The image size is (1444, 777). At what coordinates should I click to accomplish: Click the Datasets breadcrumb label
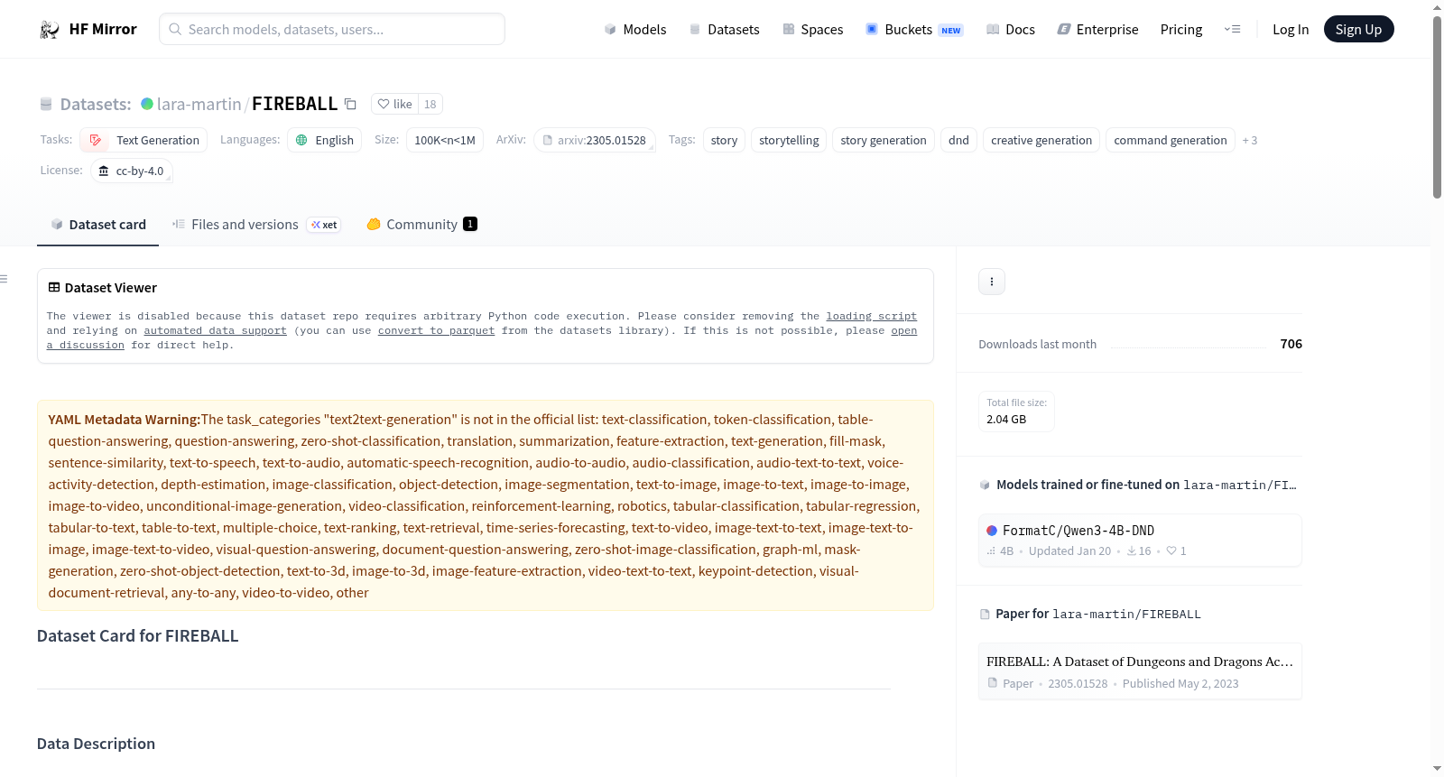coord(96,105)
